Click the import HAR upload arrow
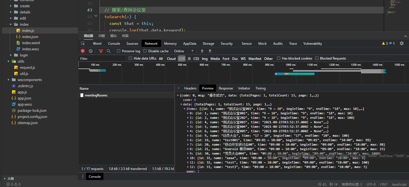Screen dimensions: 409x187 pos(202,51)
